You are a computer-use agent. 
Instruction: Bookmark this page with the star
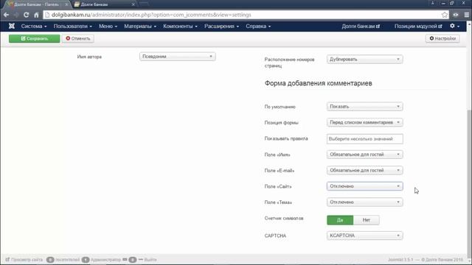[444, 15]
